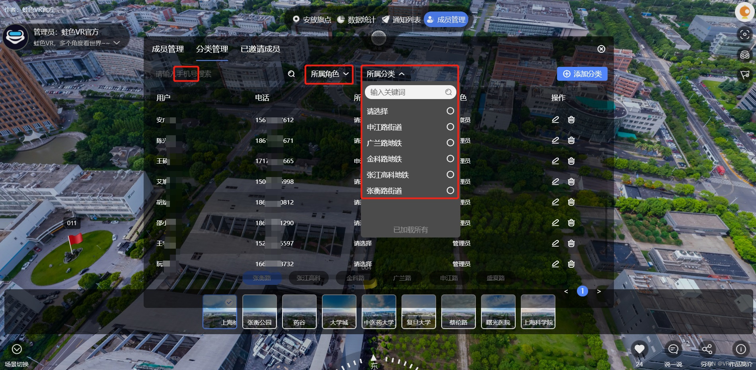Switch to 已邀请成员 tab

point(260,49)
